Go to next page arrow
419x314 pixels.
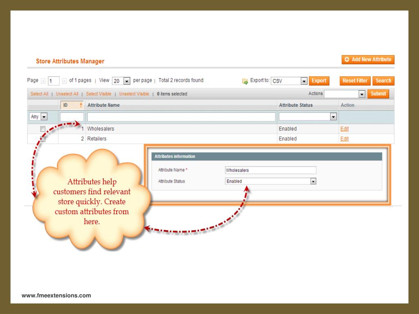click(64, 81)
